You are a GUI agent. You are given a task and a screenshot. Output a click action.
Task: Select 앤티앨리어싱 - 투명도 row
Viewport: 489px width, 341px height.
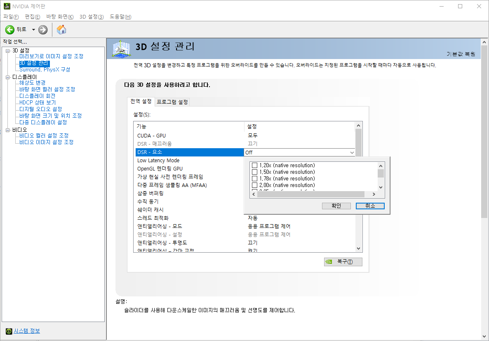245,243
